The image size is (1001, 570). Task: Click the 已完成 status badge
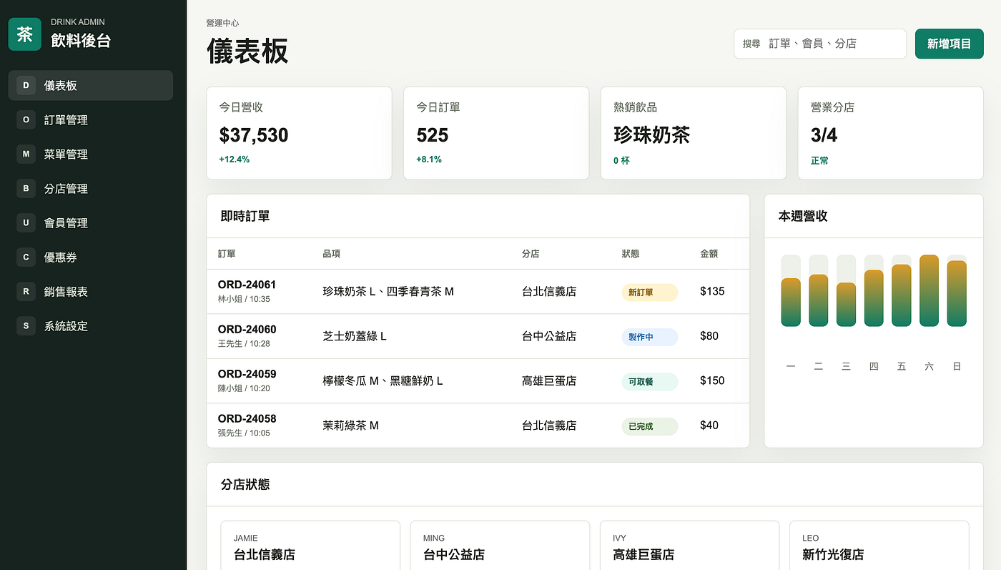pyautogui.click(x=649, y=426)
